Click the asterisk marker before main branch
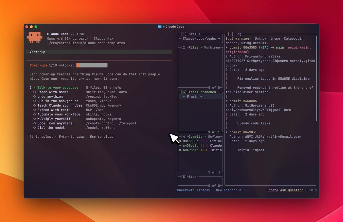This screenshot has height=222, width=343. [x=184, y=97]
